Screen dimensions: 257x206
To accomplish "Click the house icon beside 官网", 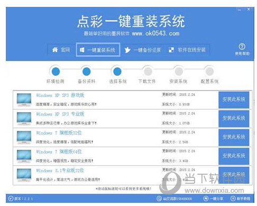I will point(55,50).
